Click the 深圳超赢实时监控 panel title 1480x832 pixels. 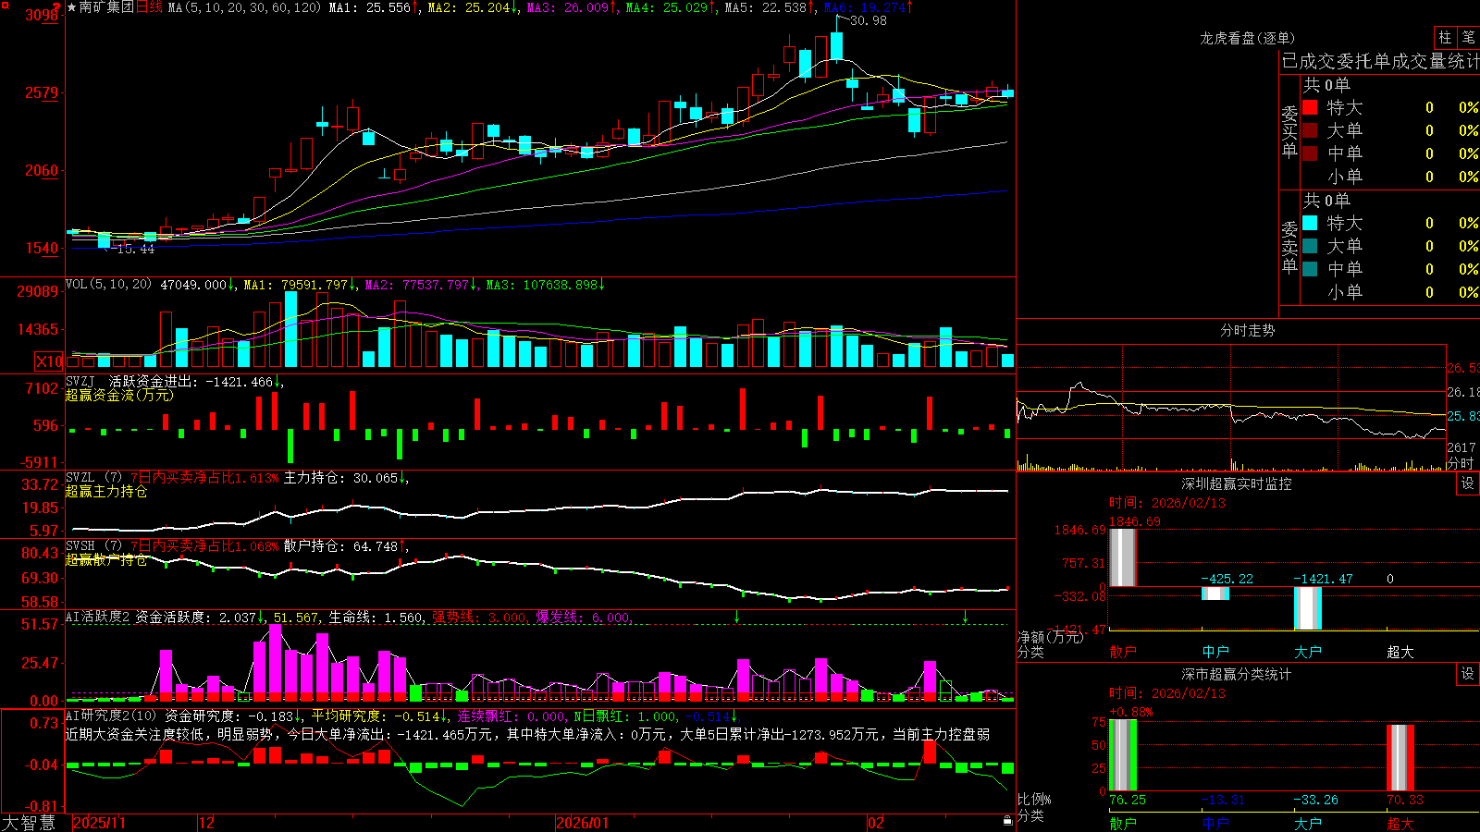tap(1236, 483)
